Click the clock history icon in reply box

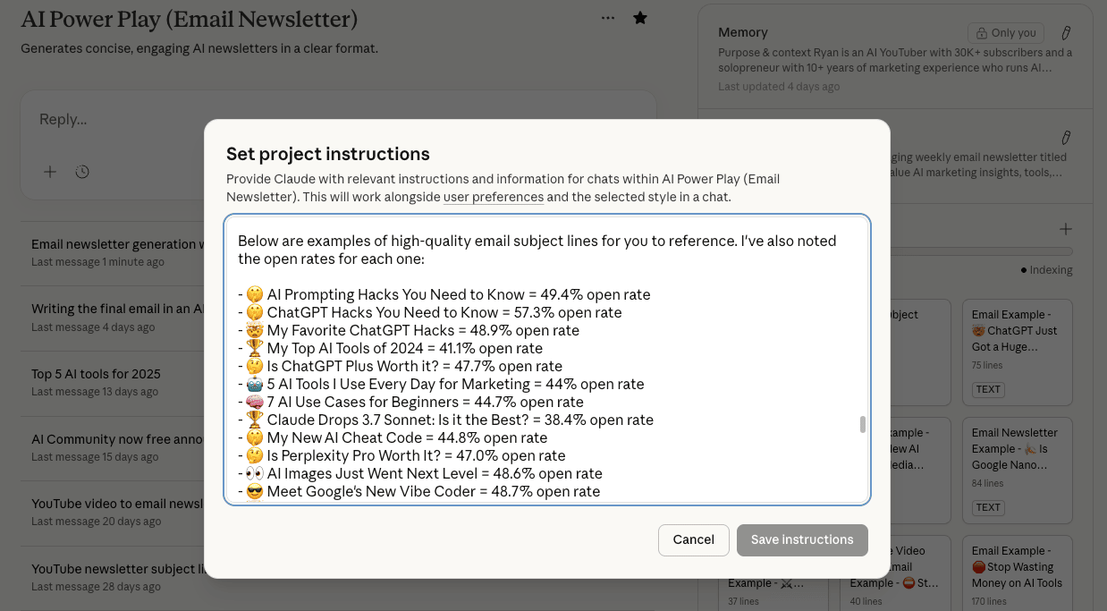pyautogui.click(x=82, y=172)
